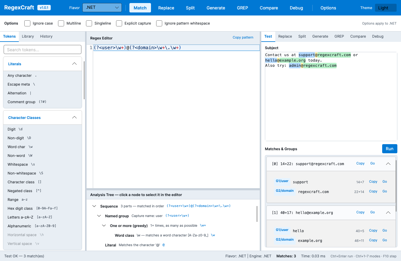This screenshot has width=401, height=261.
Task: Insert the Comment group token
Action: pos(43,102)
